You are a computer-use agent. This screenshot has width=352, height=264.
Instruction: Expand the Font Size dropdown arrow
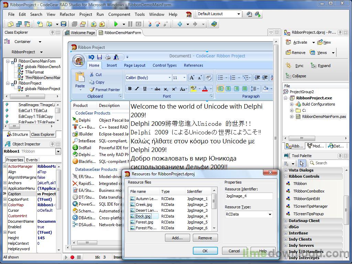(x=184, y=78)
